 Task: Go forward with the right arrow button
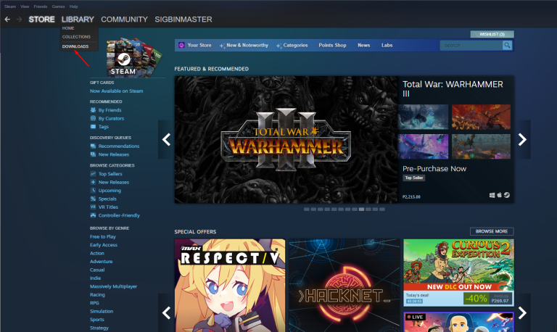pos(20,20)
